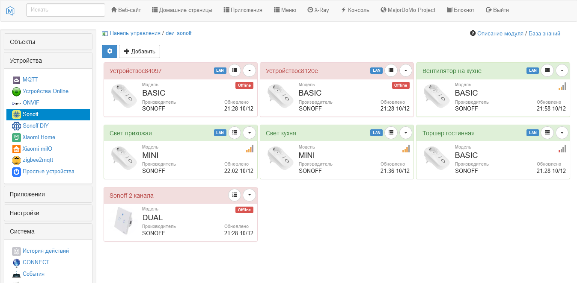The height and width of the screenshot is (283, 577).
Task: Click the list icon on Свет прихожая card
Action: pyautogui.click(x=235, y=132)
